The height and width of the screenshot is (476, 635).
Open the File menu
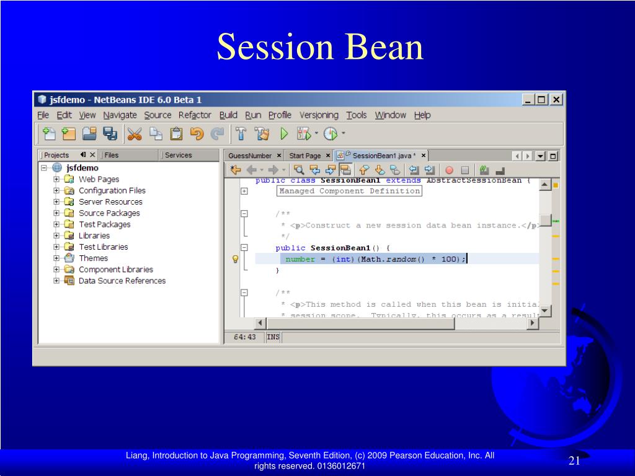pos(43,115)
